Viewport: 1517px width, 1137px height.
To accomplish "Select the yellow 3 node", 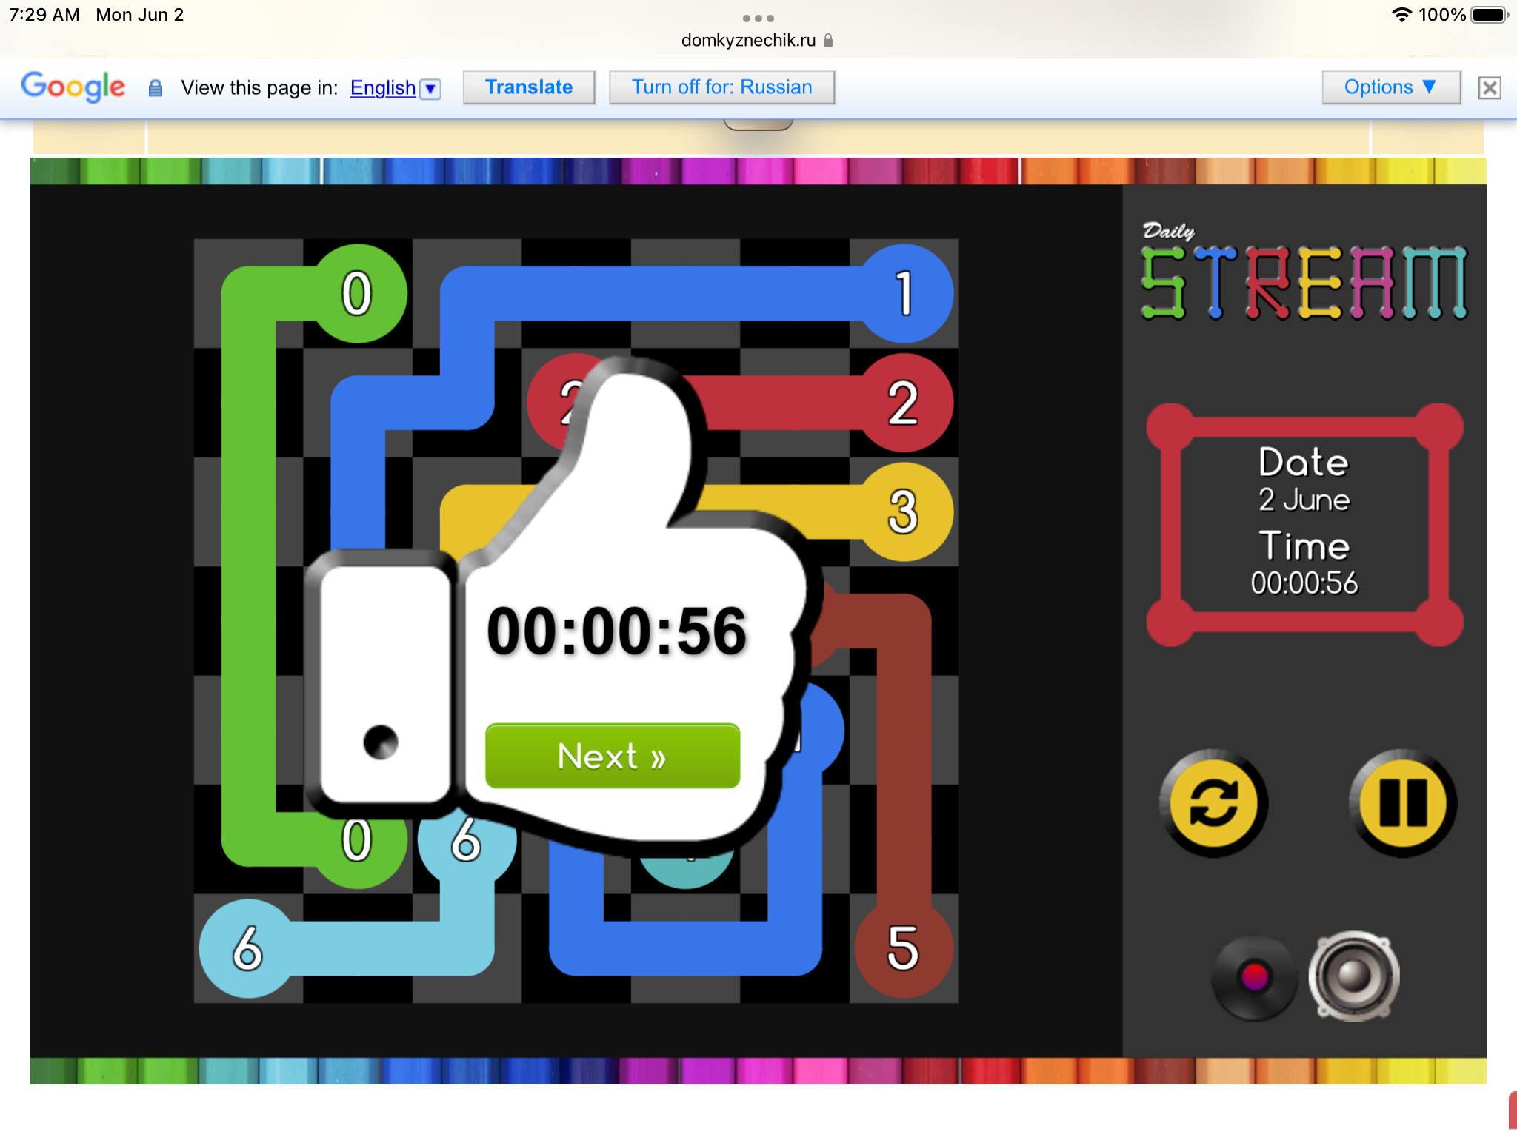I will pyautogui.click(x=904, y=512).
